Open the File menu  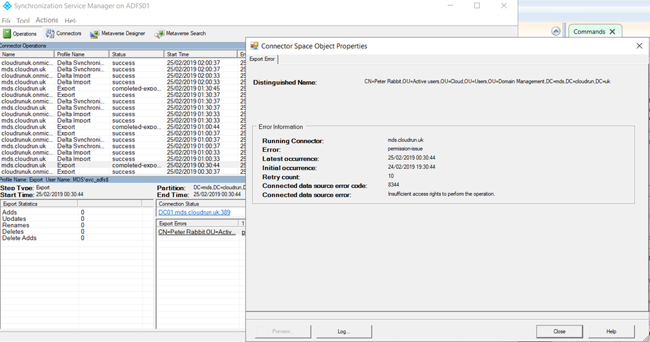pos(6,21)
